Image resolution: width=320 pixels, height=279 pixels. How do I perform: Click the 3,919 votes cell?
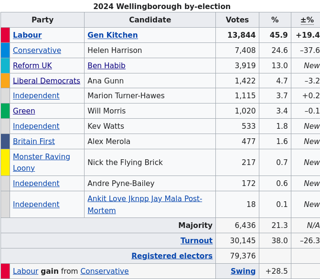click(237, 66)
